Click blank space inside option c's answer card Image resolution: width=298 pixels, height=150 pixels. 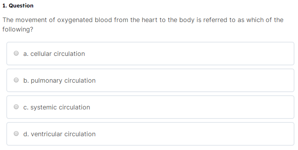(x=190, y=107)
